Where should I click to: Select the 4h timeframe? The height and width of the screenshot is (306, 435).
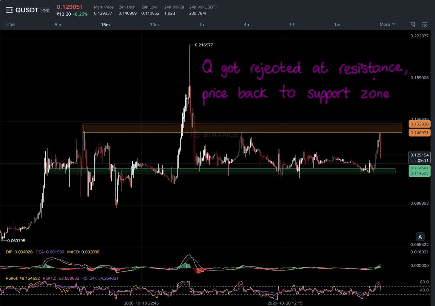(x=246, y=25)
